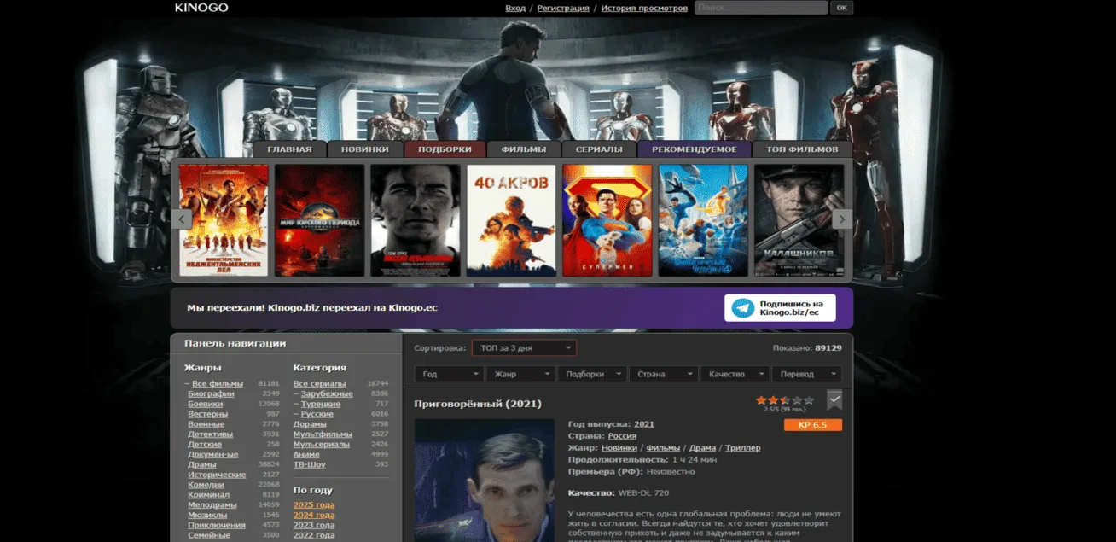Select the Мелодрамы genre link
Screen dimensions: 1116x542
coord(212,505)
